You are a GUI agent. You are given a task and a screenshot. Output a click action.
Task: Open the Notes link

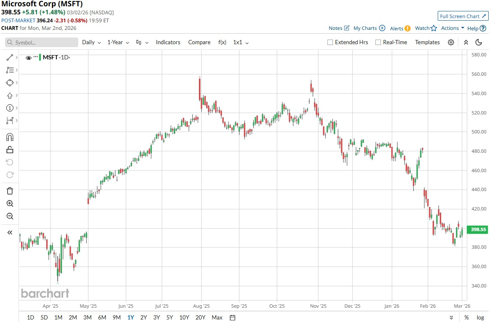339,28
